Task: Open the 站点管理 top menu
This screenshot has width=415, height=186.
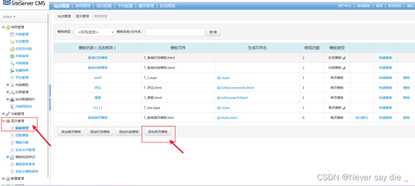Action: 62,6
